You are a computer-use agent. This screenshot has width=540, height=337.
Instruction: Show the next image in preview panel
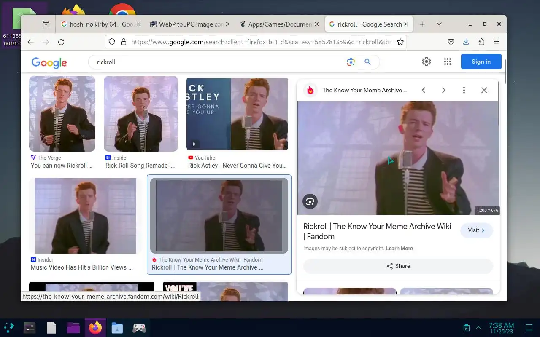pyautogui.click(x=444, y=90)
